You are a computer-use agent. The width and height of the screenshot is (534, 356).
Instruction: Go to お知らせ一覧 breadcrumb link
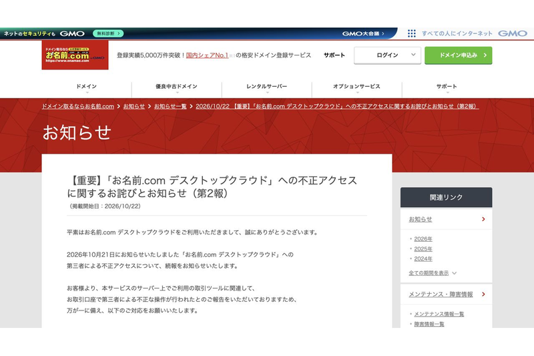pos(170,106)
